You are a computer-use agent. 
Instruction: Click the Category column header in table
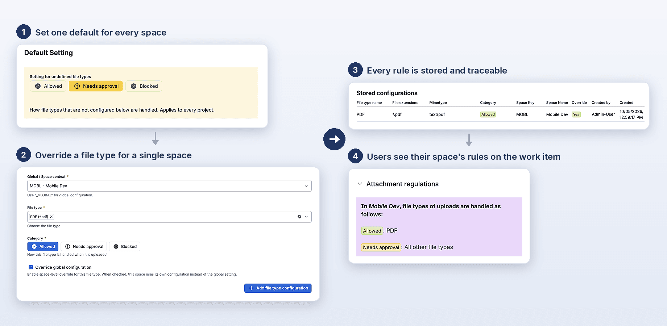coord(488,103)
